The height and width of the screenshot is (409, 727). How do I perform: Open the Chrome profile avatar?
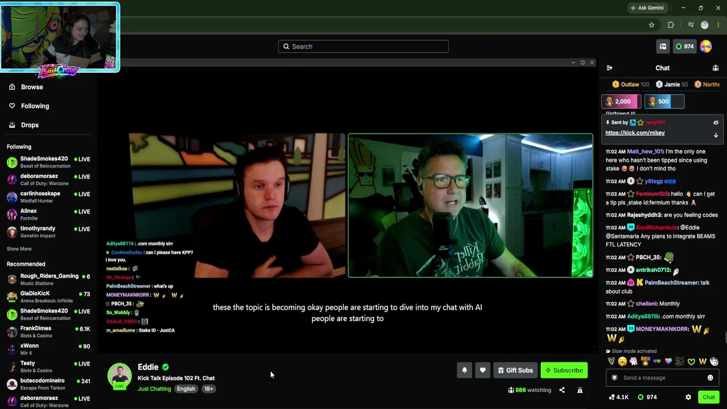coord(705,25)
